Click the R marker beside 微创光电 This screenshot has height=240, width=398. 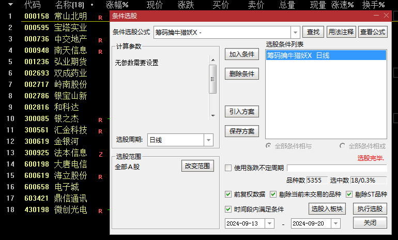[x=100, y=211]
